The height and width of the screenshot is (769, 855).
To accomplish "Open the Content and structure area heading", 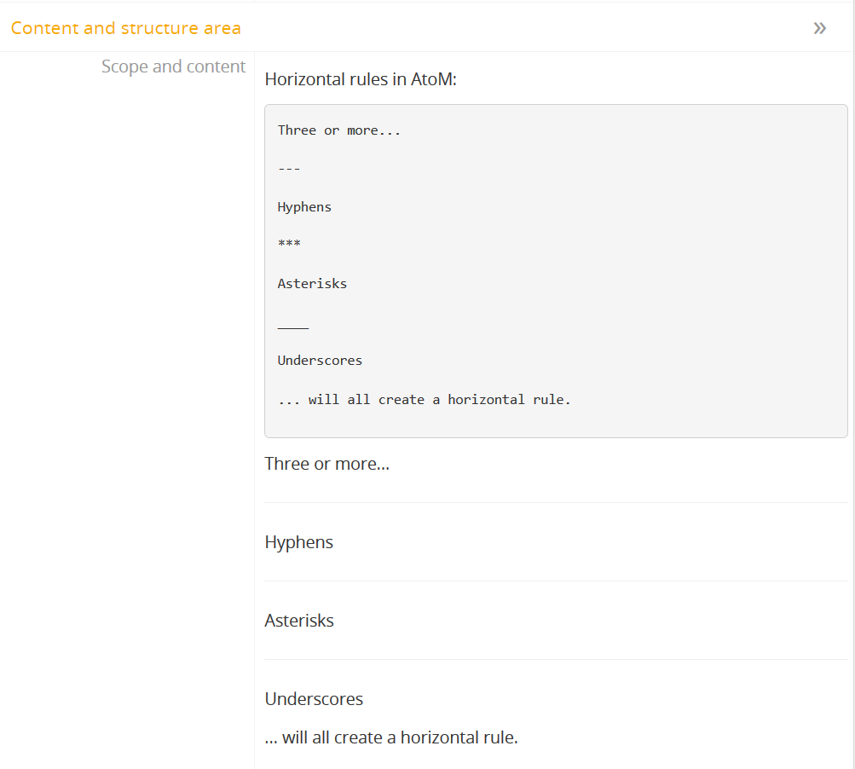I will pyautogui.click(x=126, y=28).
